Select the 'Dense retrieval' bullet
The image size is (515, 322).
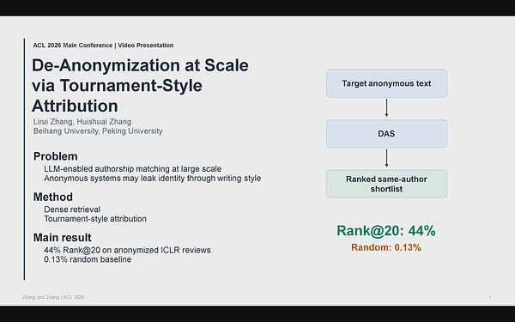[72, 210]
